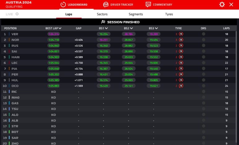
Task: Click the checkered flag session finished icon
Action: 103,22
